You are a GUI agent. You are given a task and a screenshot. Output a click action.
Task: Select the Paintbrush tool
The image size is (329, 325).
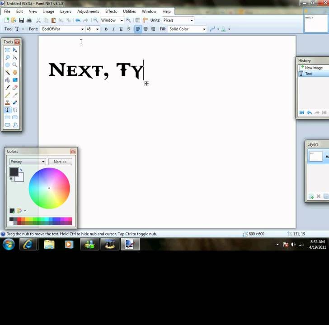pyautogui.click(x=7, y=88)
